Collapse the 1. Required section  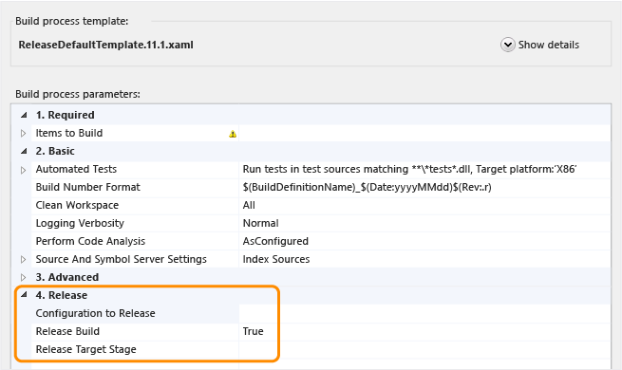[24, 116]
